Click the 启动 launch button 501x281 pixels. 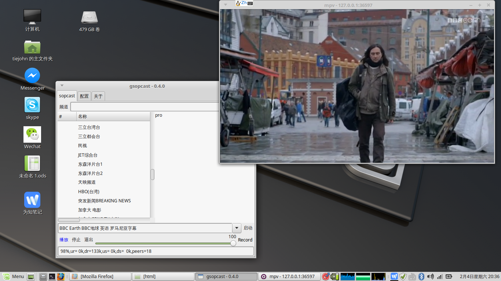click(248, 228)
